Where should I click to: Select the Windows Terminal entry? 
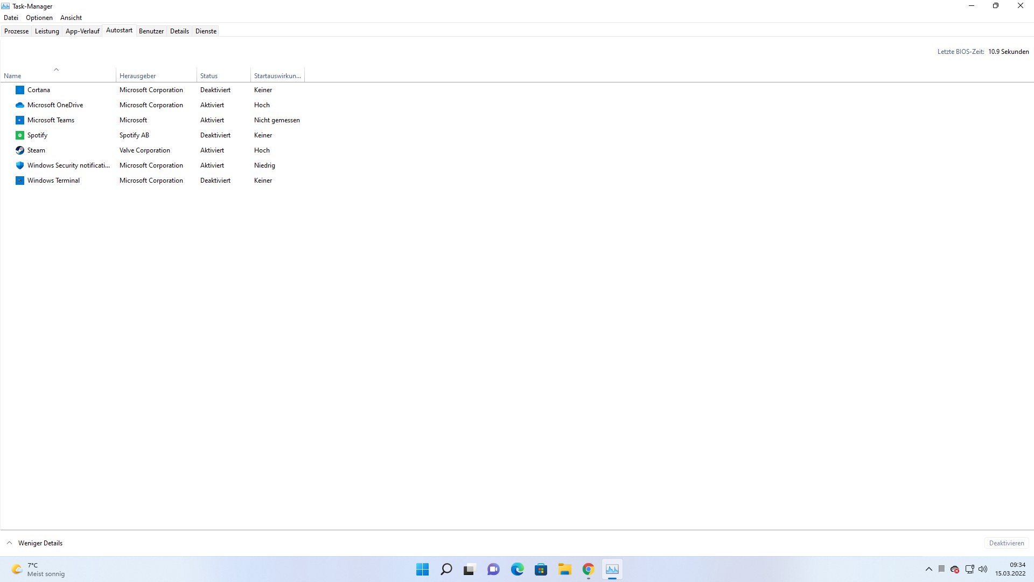click(153, 181)
